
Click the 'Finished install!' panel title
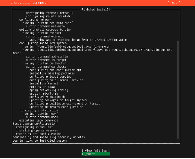tap(95, 10)
